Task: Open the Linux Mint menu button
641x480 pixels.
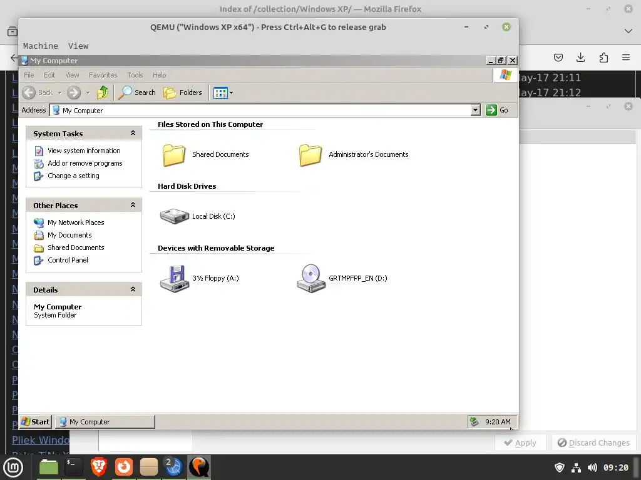Action: (14, 467)
